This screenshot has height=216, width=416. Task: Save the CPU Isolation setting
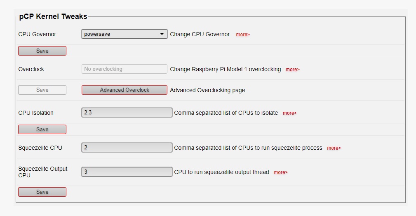42,130
